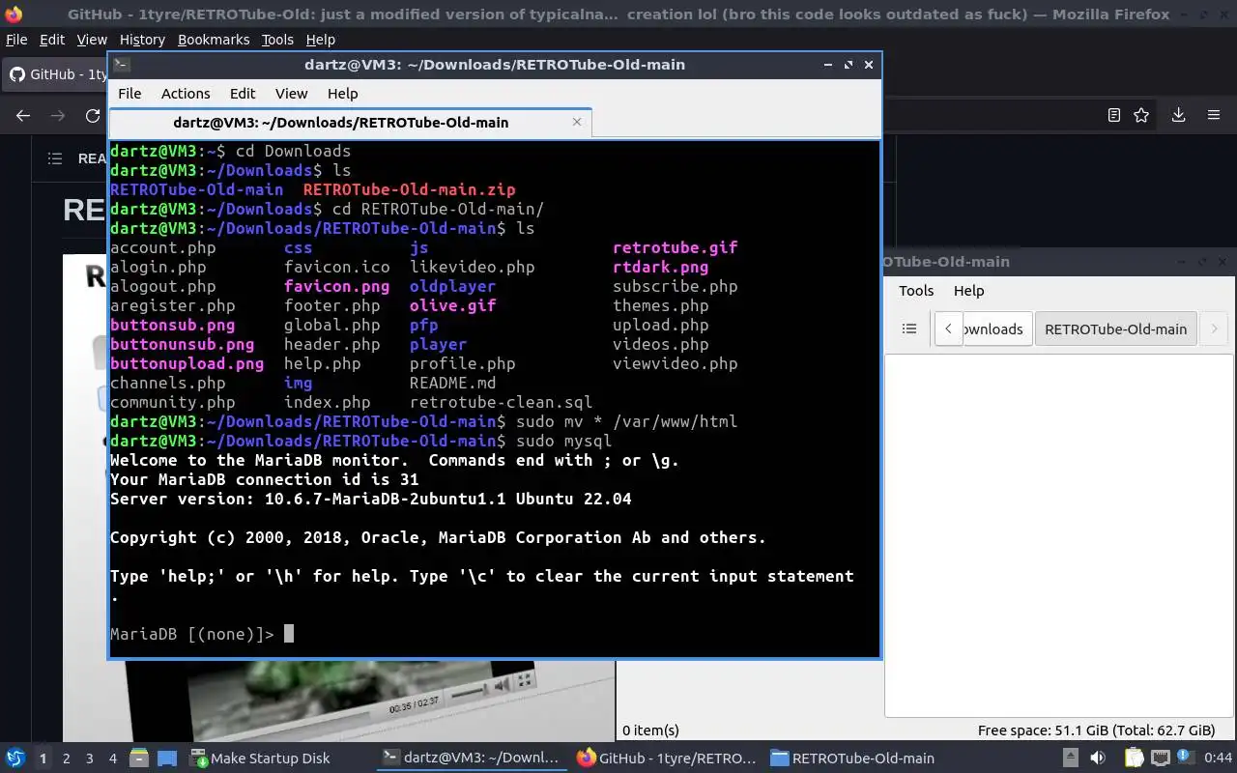Open notification info tray icon

[x=1185, y=759]
